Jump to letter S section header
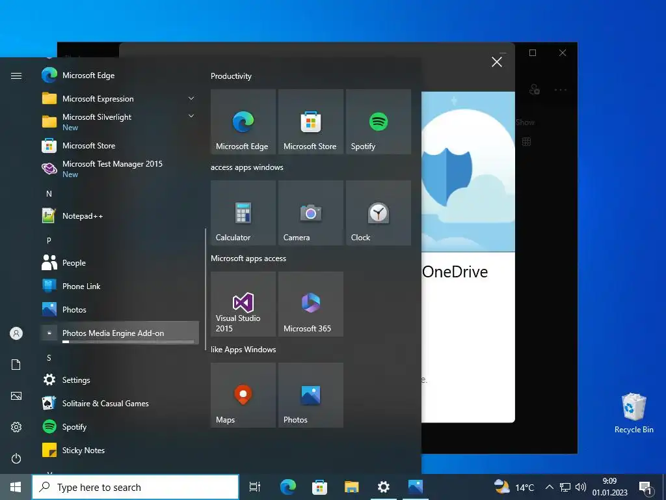Viewport: 666px width, 500px height. point(49,358)
